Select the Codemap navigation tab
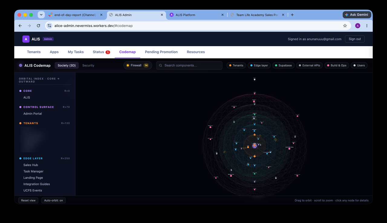 tap(128, 52)
